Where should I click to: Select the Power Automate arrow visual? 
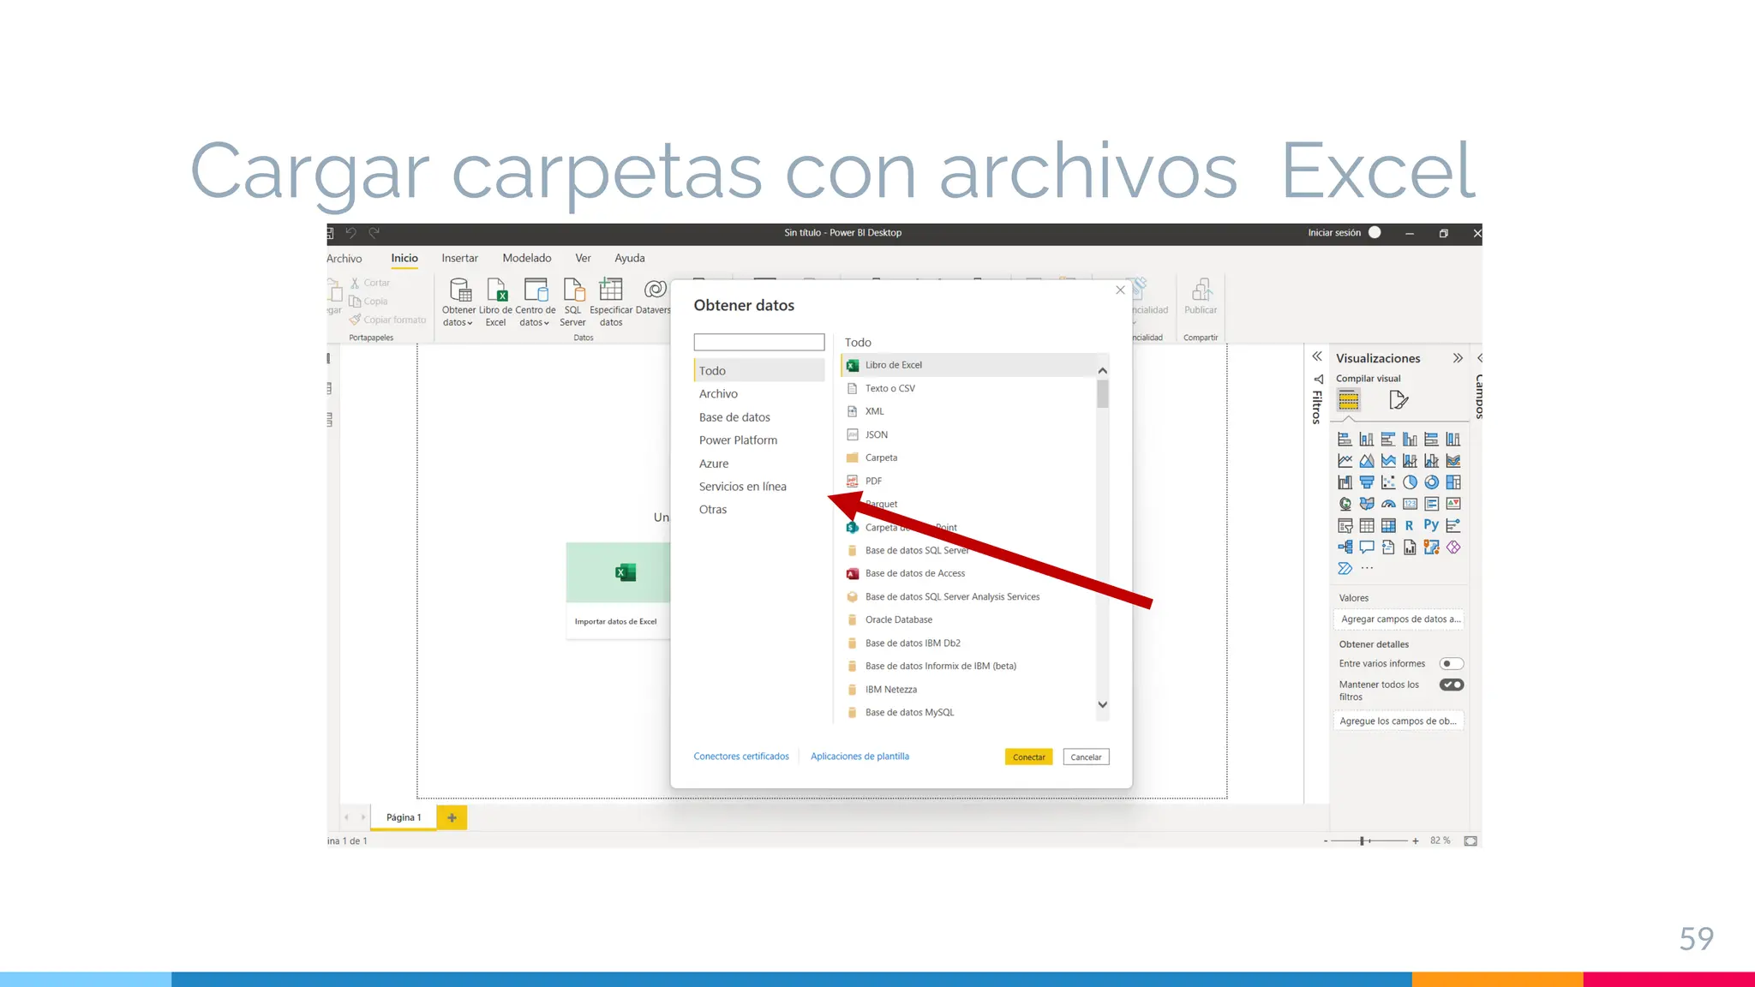[x=1345, y=568]
